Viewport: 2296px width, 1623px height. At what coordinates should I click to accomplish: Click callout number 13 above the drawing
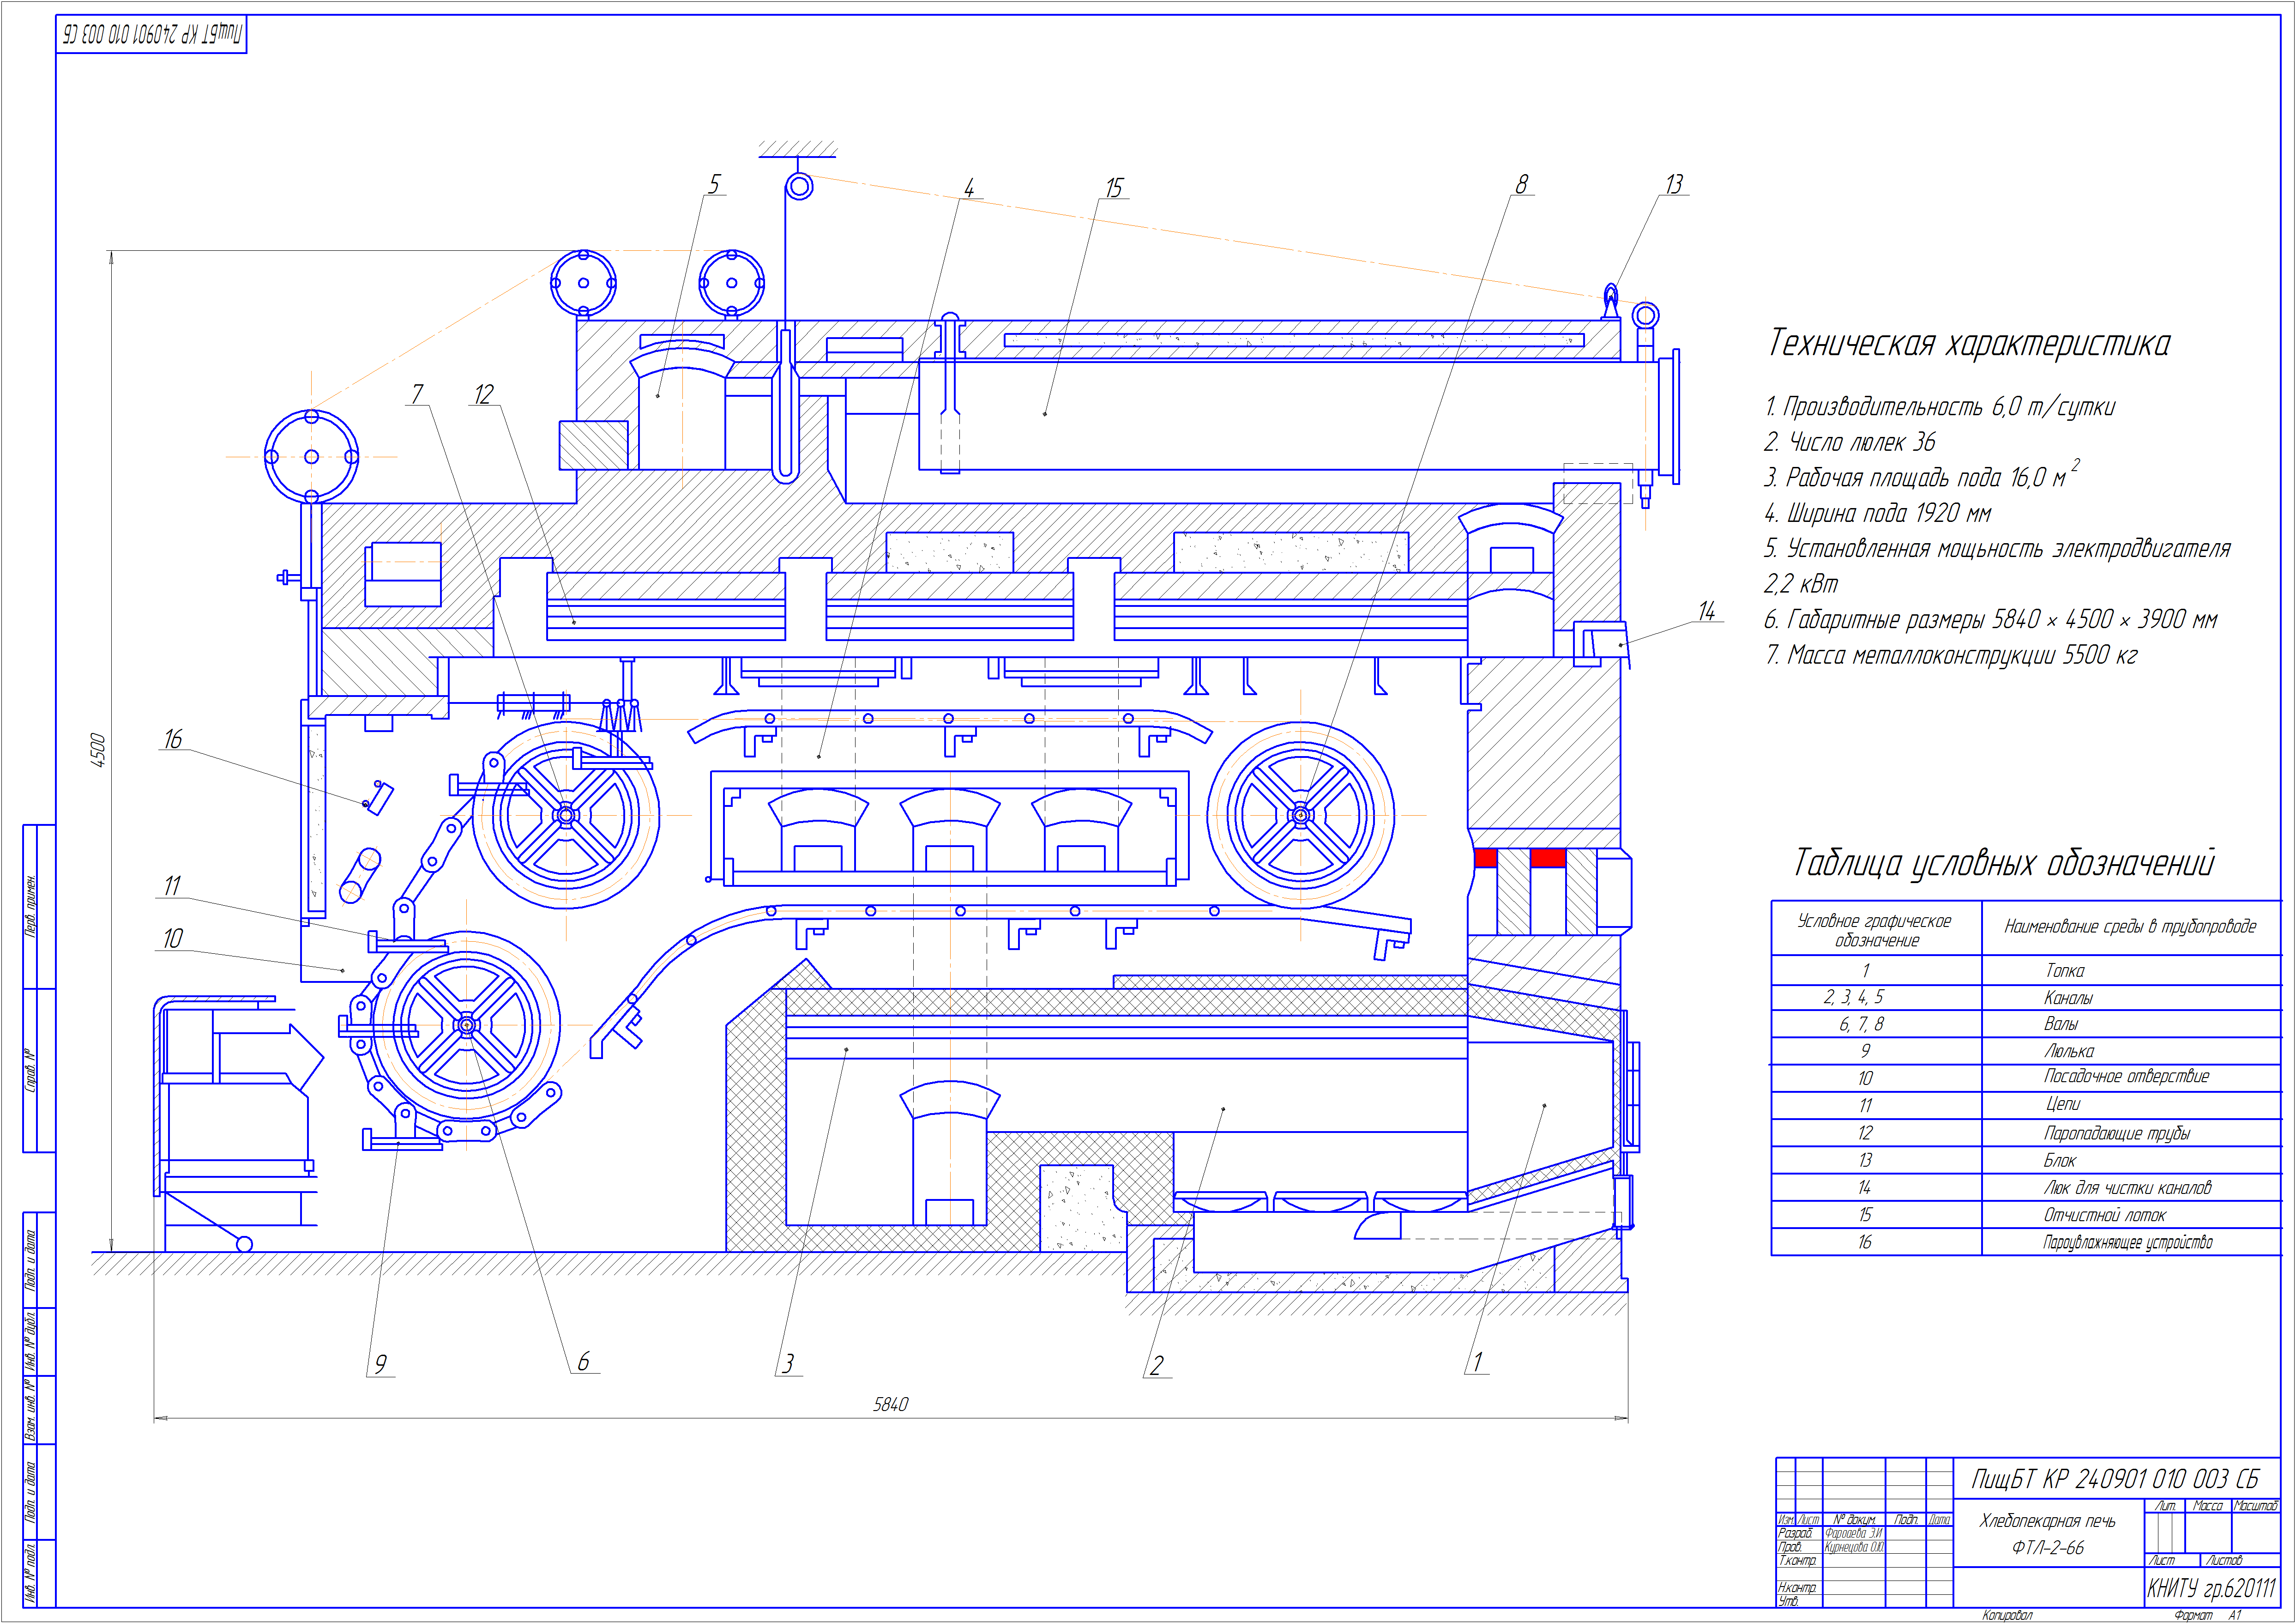pyautogui.click(x=1674, y=184)
